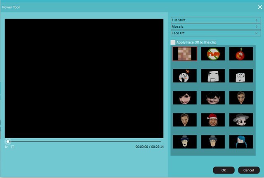Select the mustached man with blue hat overlay
Viewport: 264px width, 178px height.
185,142
